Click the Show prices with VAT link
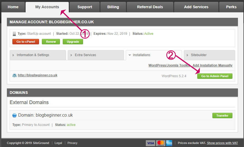Viewport: 244px width, 147px height. [x=222, y=143]
